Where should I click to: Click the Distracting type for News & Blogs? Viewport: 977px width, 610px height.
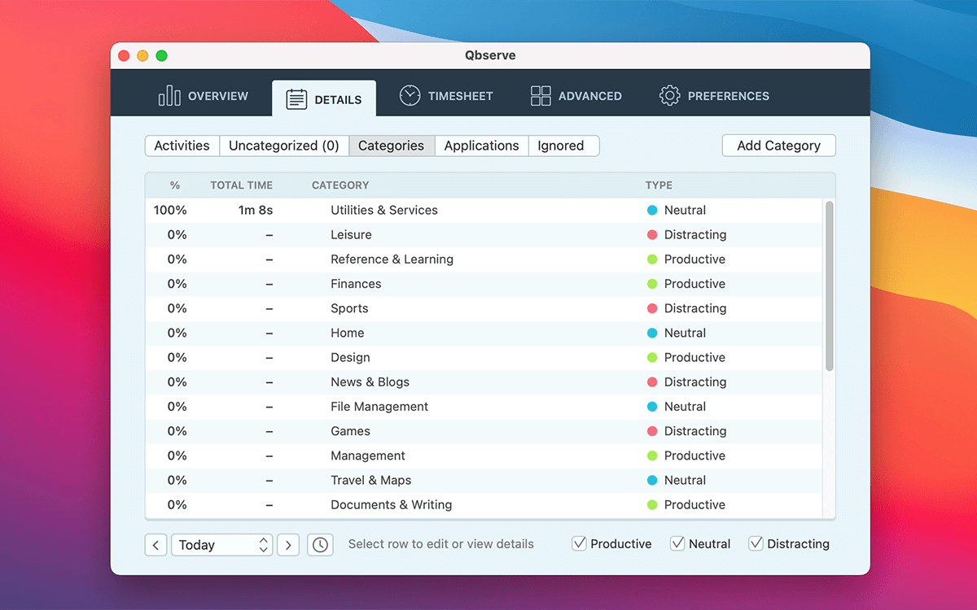(x=695, y=381)
